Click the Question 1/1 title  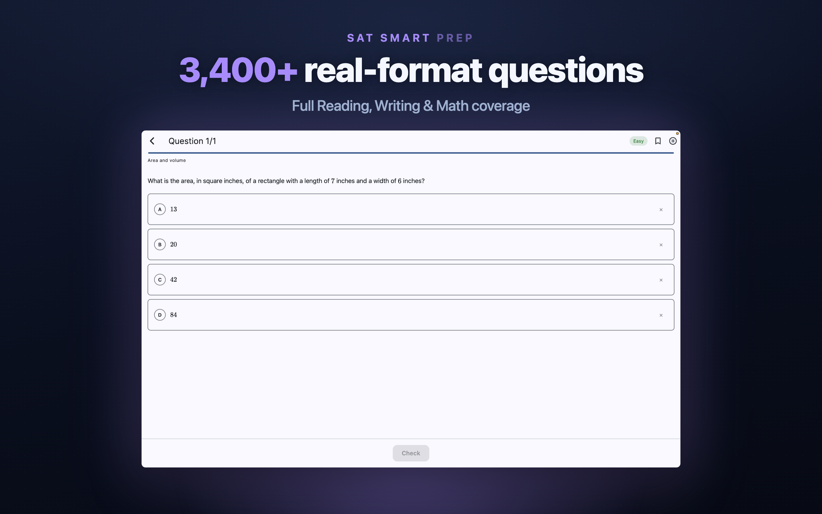coord(192,141)
